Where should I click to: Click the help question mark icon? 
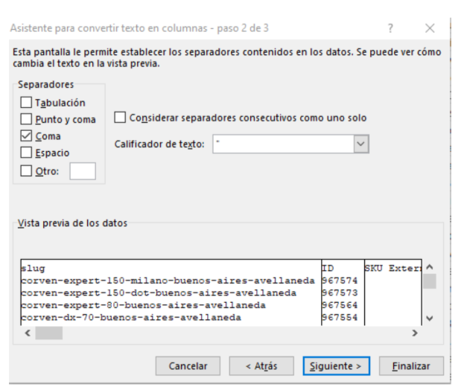tap(390, 28)
